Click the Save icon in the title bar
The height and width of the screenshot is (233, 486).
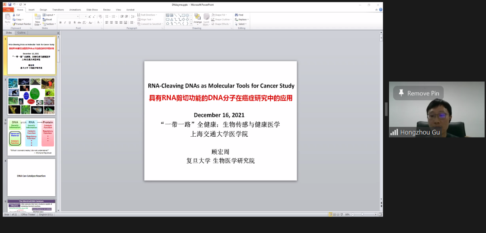coord(10,4)
